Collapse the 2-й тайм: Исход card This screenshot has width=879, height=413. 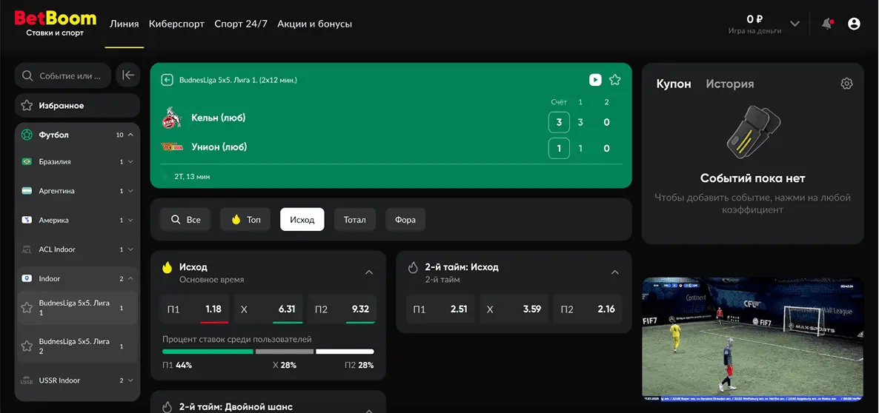click(615, 272)
